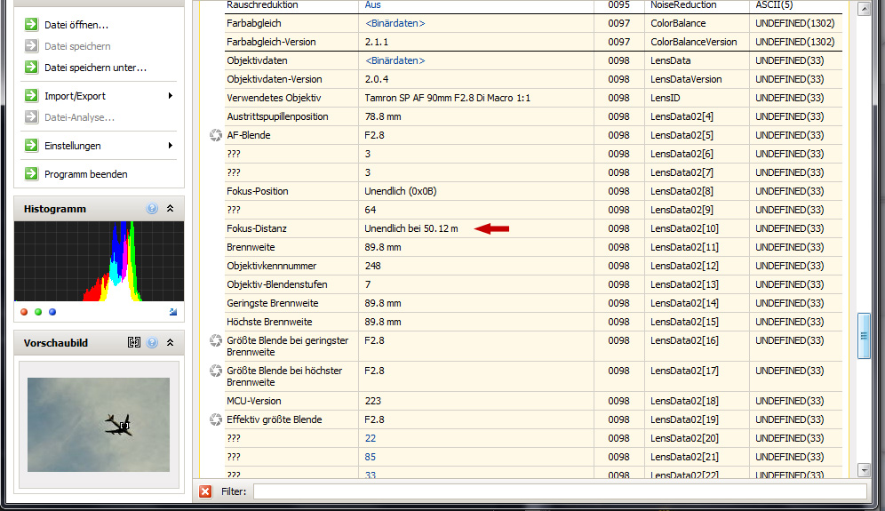Open the Einstellungen menu entry
The height and width of the screenshot is (511, 885).
(72, 146)
